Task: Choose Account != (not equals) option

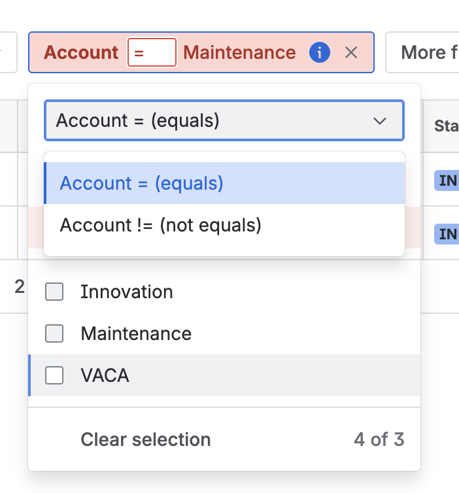Action: click(x=224, y=225)
